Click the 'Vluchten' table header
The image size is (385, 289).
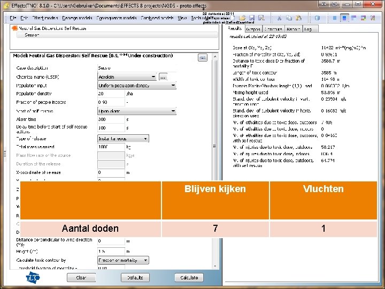pos(324,200)
